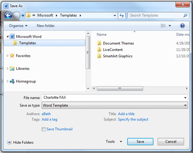Sort by the Name column header
The image size is (193, 153).
(x=101, y=34)
